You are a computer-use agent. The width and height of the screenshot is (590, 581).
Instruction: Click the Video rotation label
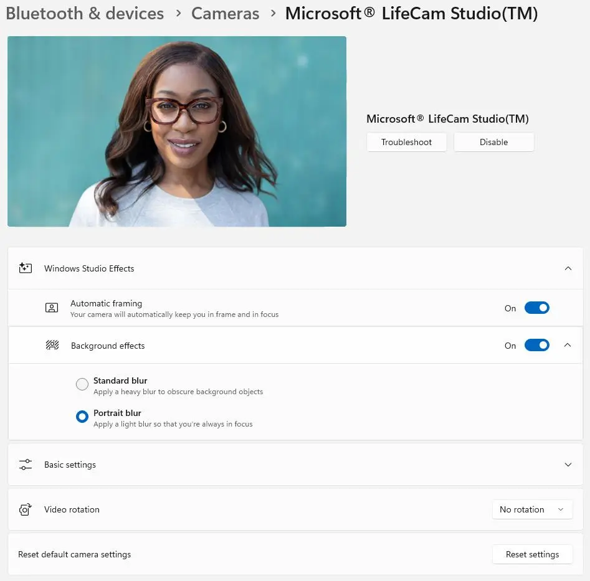[x=72, y=509]
